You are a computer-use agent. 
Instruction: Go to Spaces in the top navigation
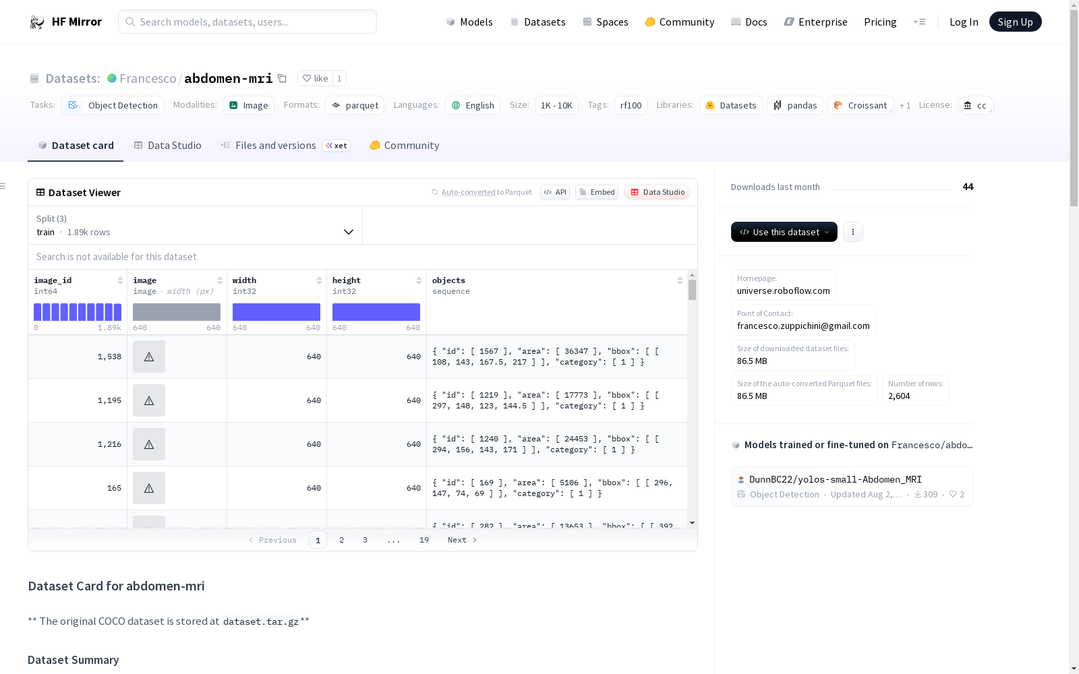pyautogui.click(x=606, y=22)
